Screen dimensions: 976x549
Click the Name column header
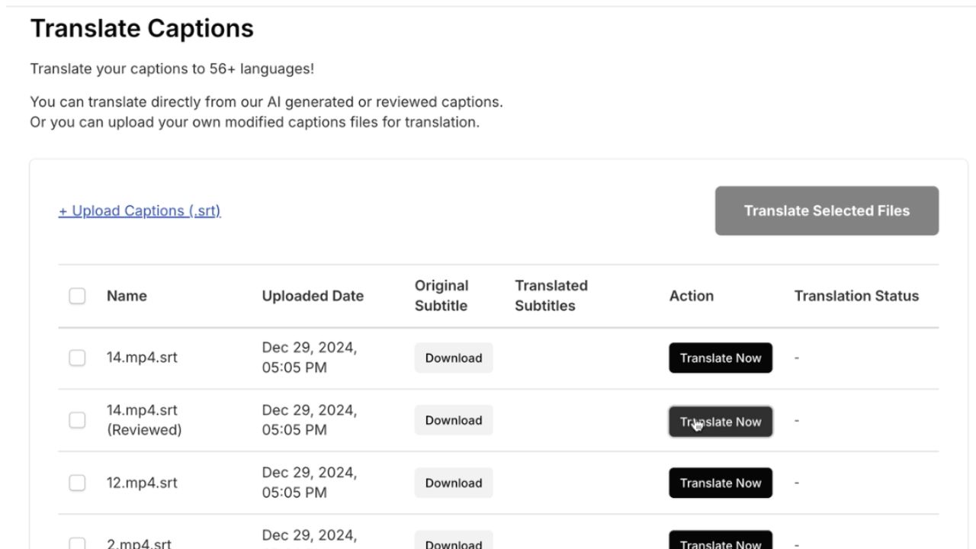tap(127, 296)
